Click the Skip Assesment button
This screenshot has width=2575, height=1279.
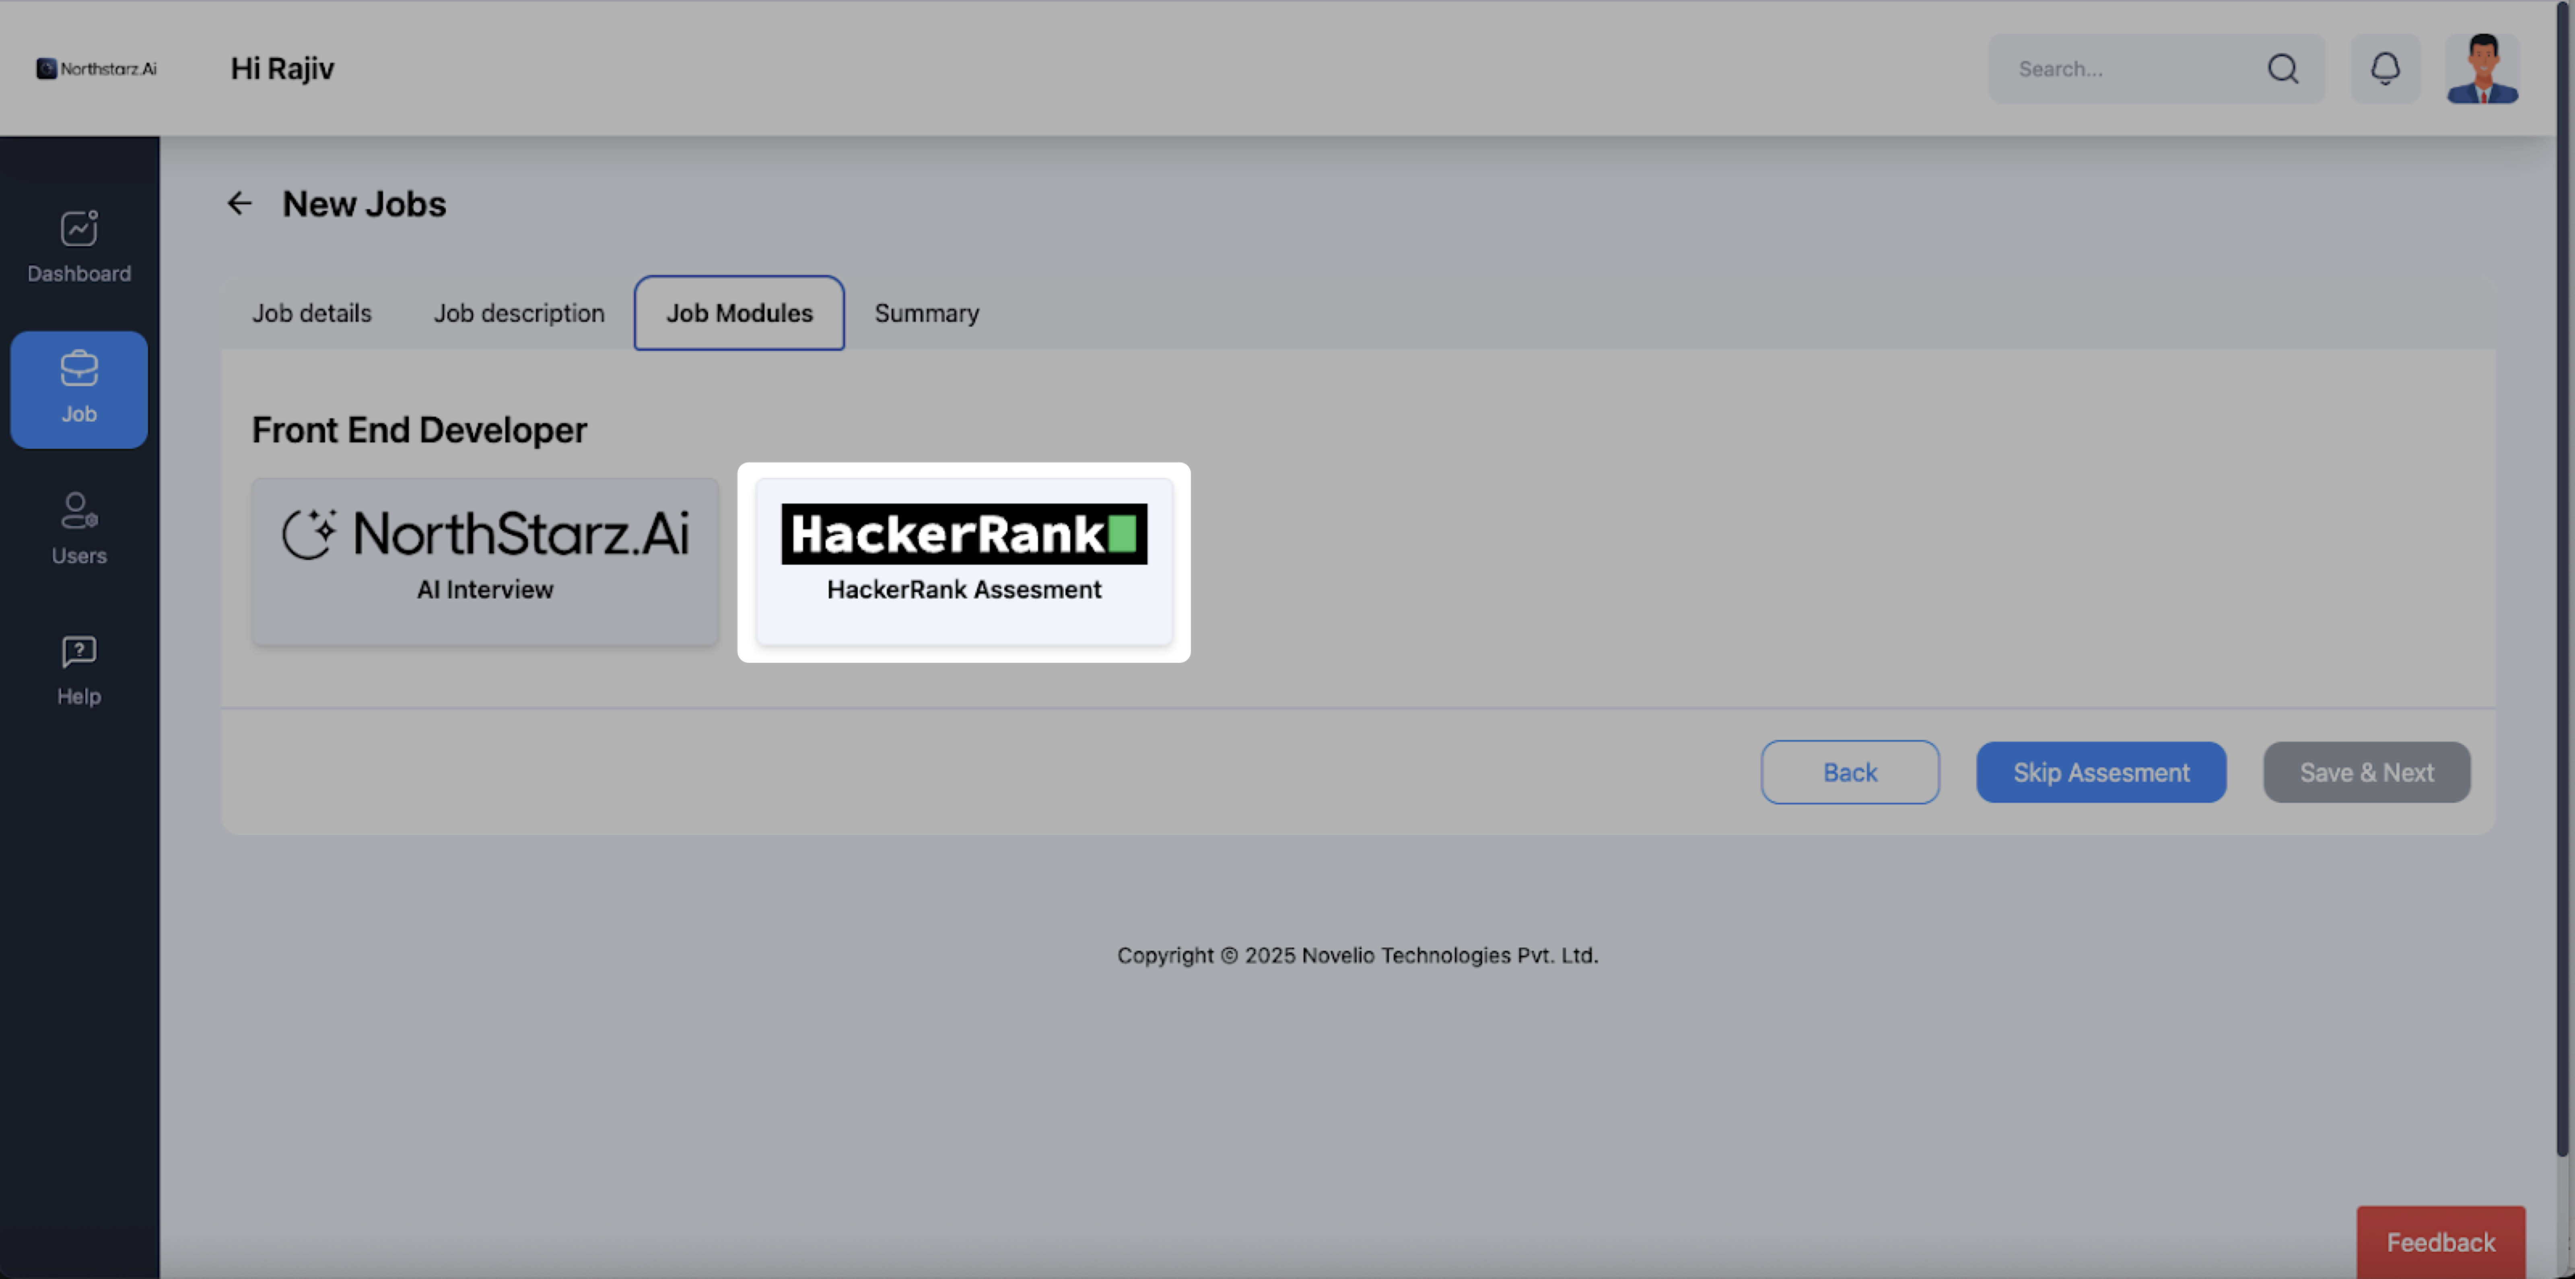[x=2100, y=771]
